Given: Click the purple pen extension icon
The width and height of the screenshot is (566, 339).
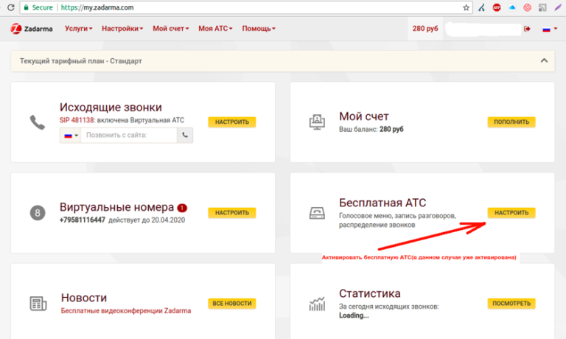Looking at the screenshot, I should [558, 7].
